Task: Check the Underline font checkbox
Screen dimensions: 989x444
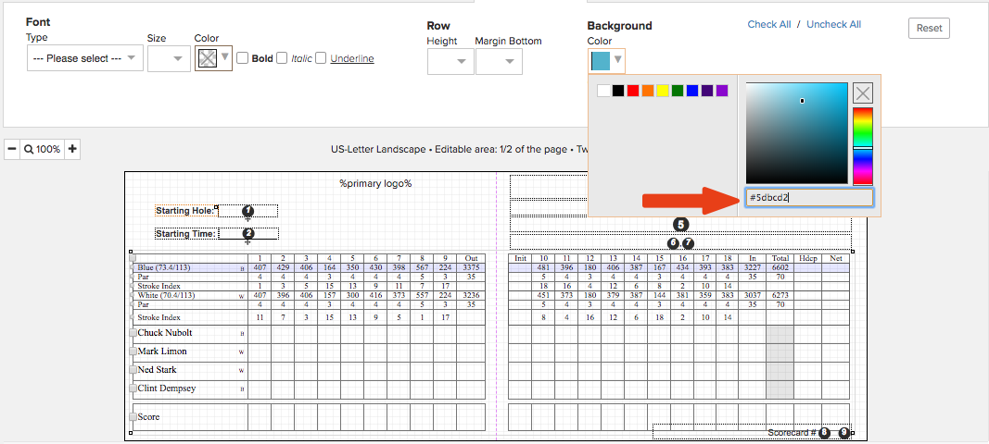Action: [321, 58]
